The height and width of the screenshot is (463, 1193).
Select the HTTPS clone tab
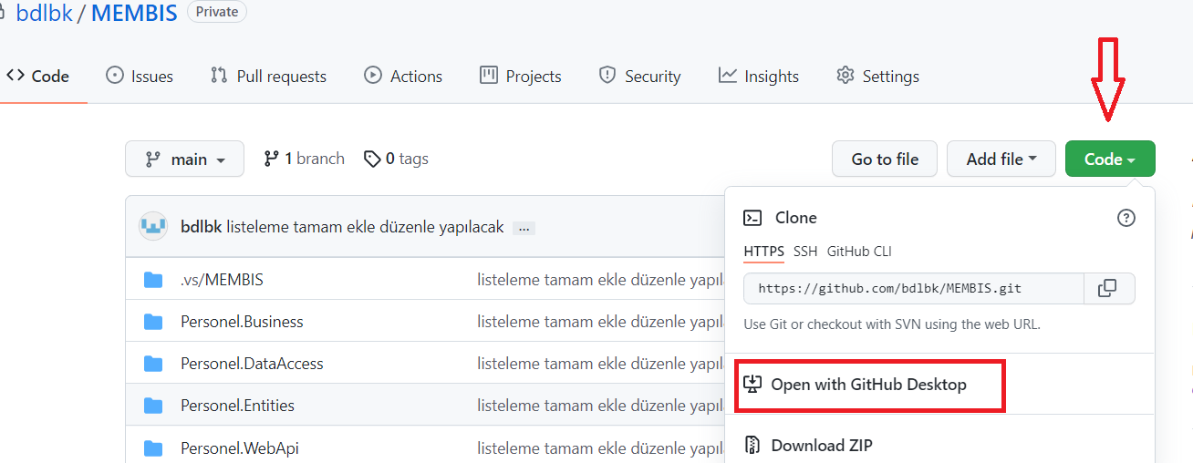tap(764, 252)
